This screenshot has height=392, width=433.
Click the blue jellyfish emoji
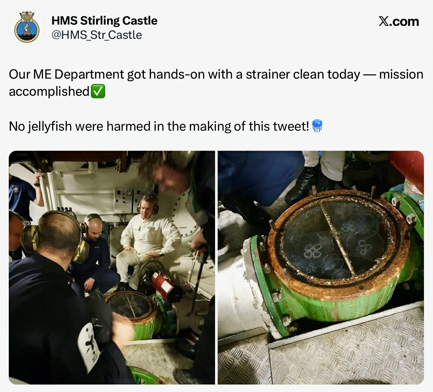[317, 126]
